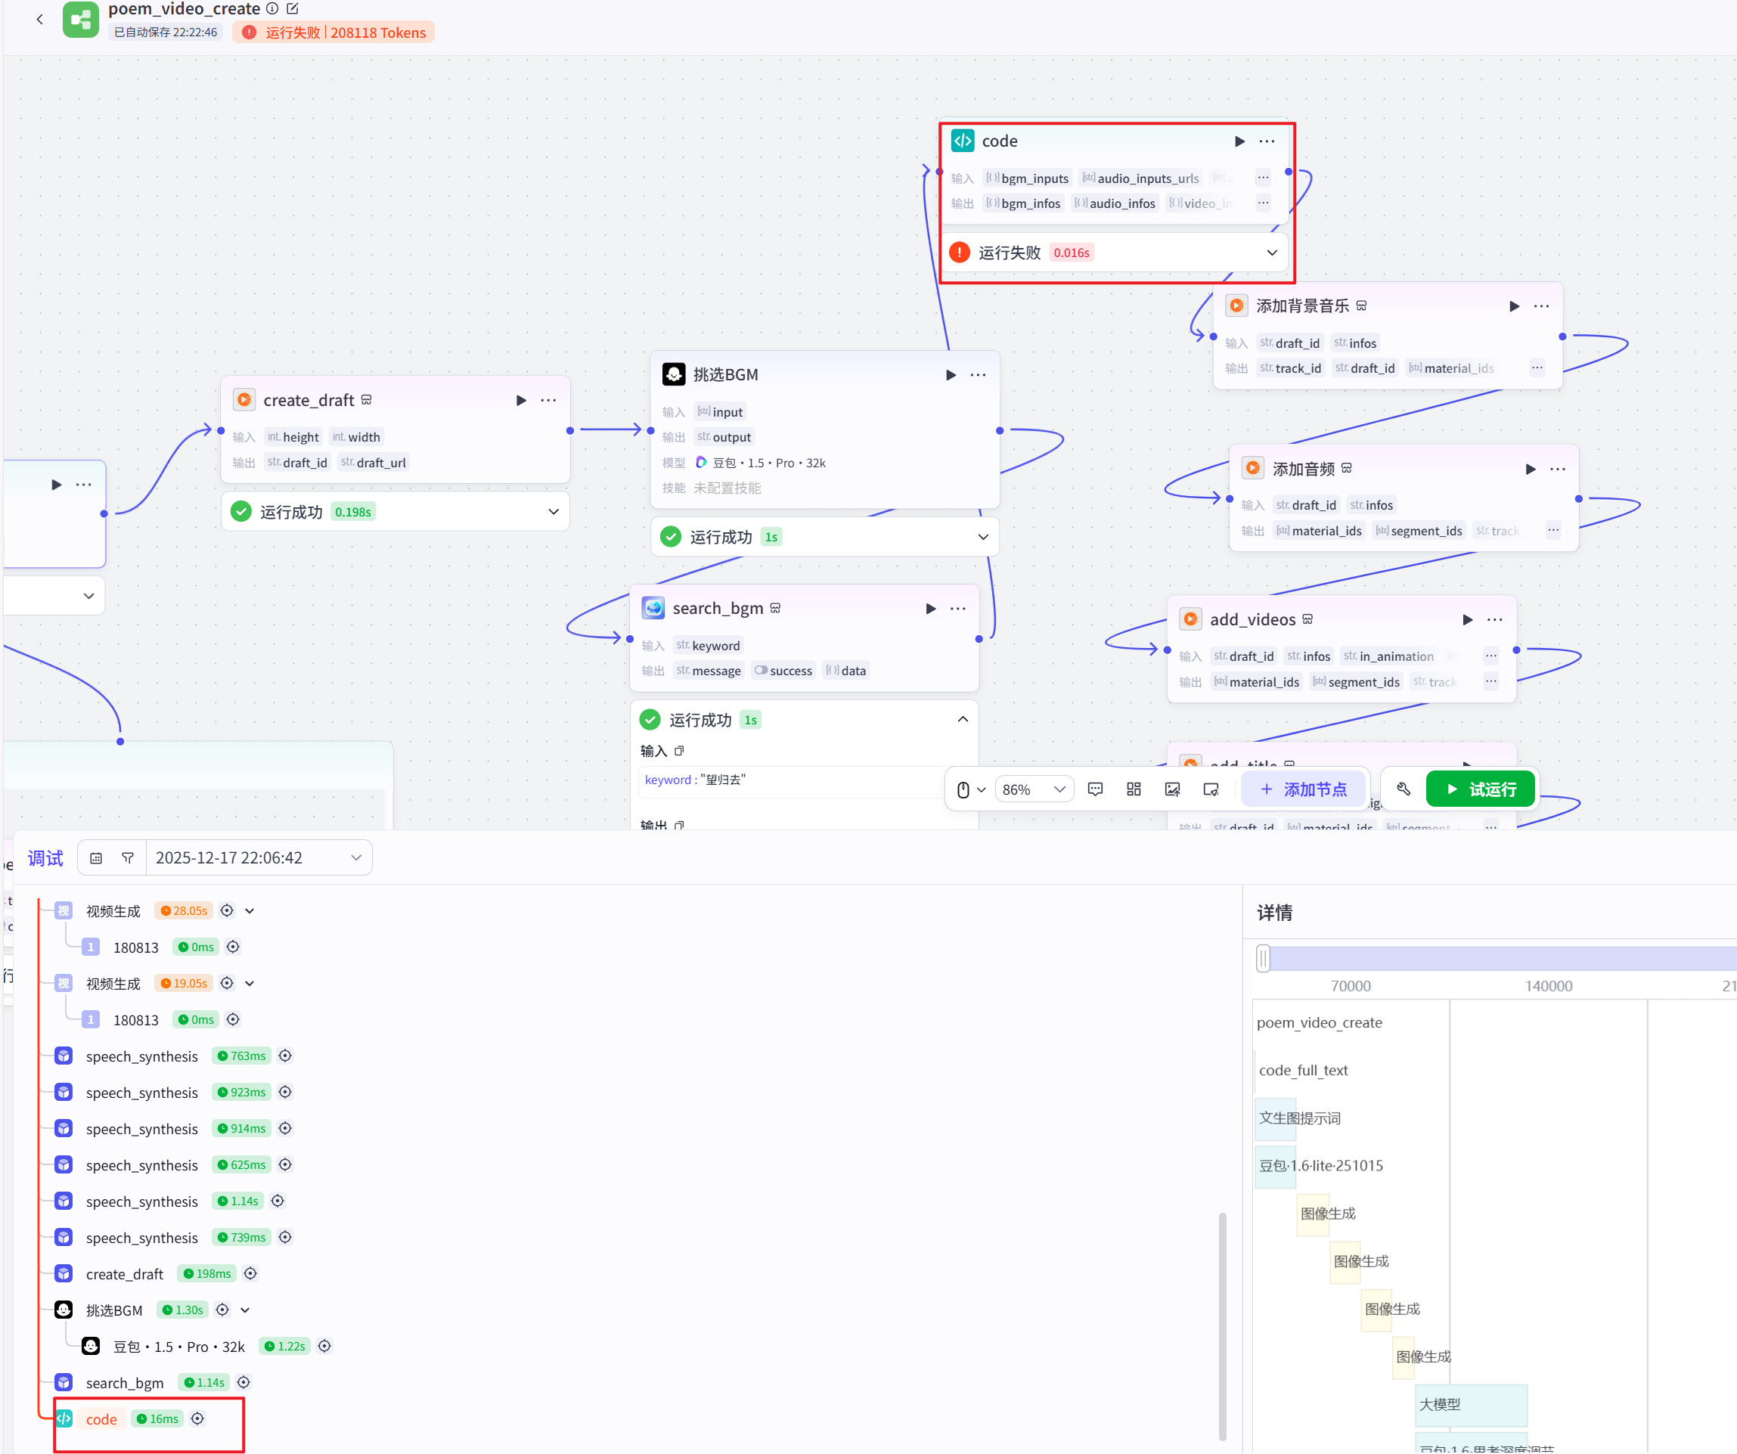The width and height of the screenshot is (1737, 1454).
Task: Select the code item in trace tree
Action: [x=102, y=1419]
